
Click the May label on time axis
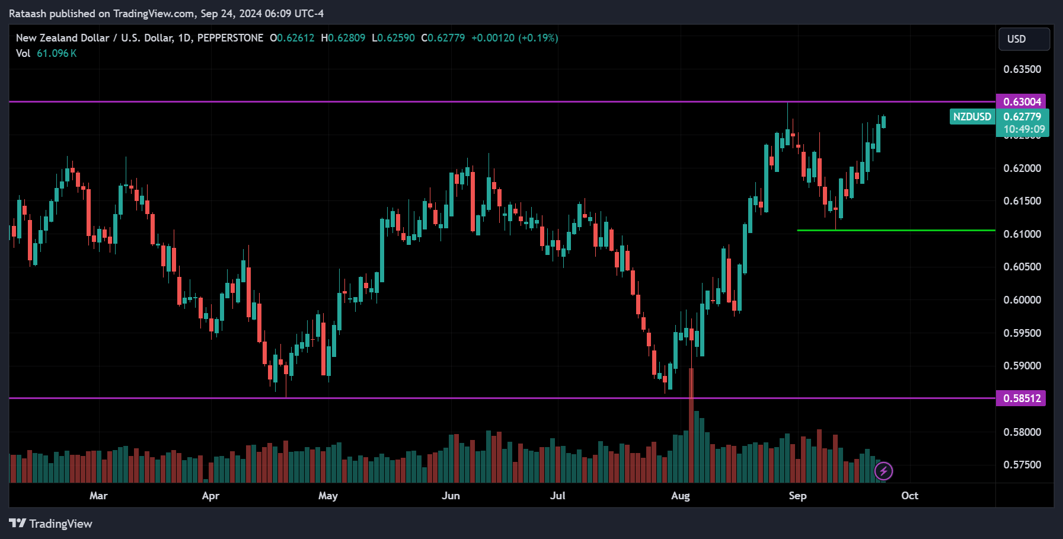click(328, 496)
